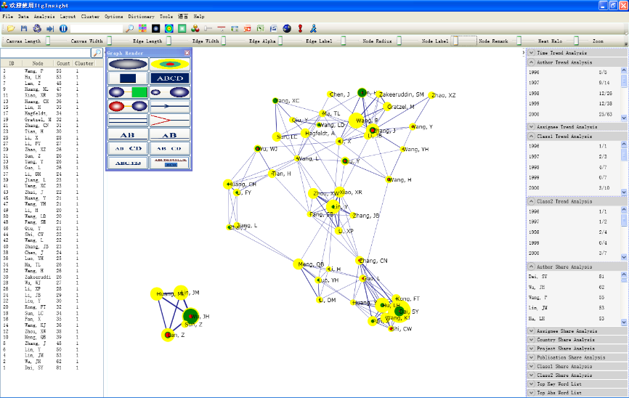Click the Cluster column header
This screenshot has width=629, height=398.
tap(84, 63)
